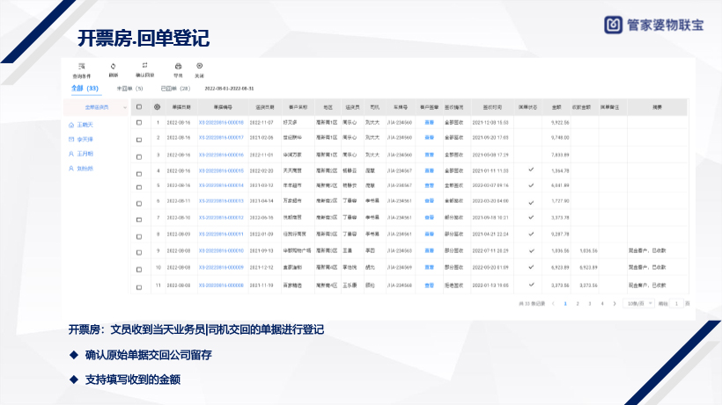Open order link XS-20220816-000018
722x405 pixels.
pos(221,122)
